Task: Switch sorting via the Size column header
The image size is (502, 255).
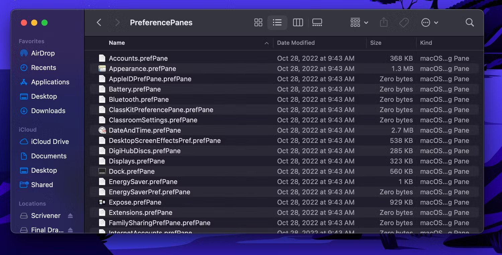Action: (x=376, y=43)
